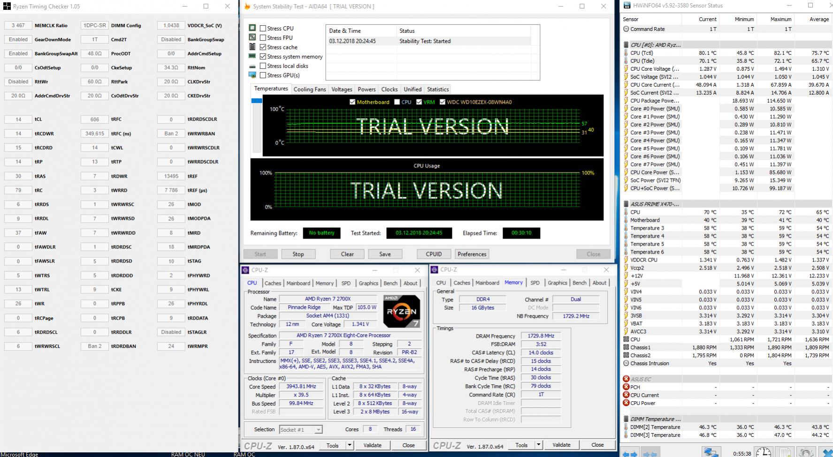This screenshot has width=833, height=457.
Task: Open the Unified tab in AIDA64
Action: (x=412, y=89)
